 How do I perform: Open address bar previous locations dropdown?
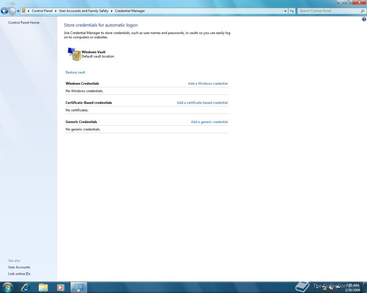click(x=285, y=11)
